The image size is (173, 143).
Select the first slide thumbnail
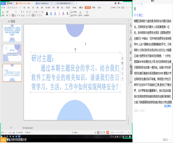(12, 33)
